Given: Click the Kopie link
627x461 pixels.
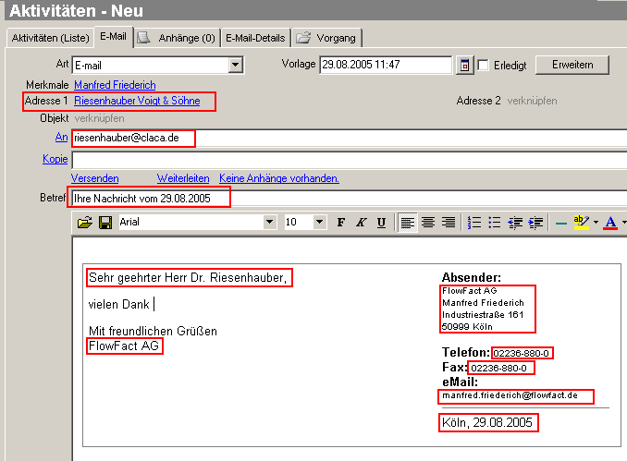Looking at the screenshot, I should [x=55, y=159].
